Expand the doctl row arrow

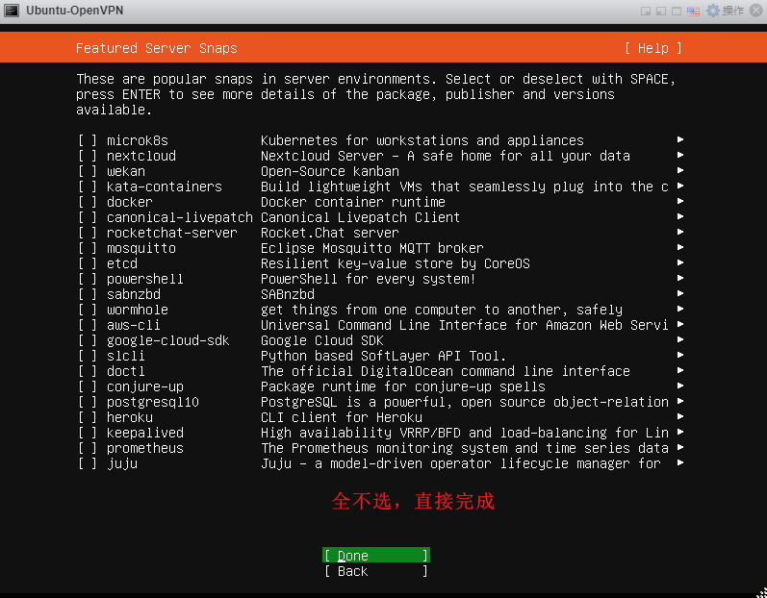[x=680, y=370]
